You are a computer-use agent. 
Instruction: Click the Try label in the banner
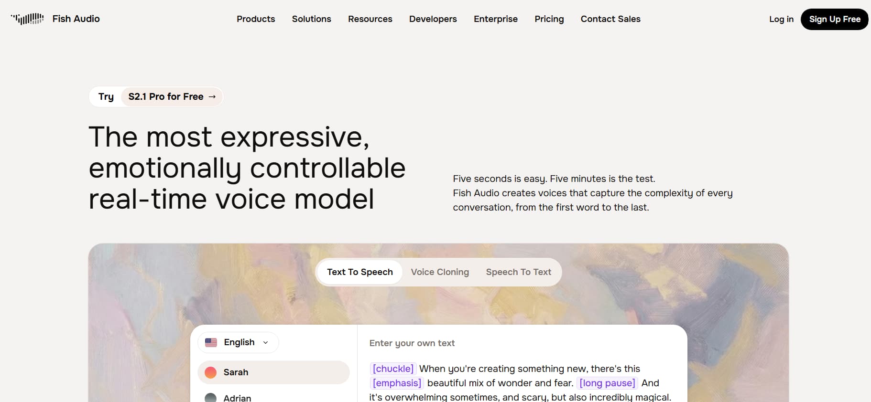(106, 96)
